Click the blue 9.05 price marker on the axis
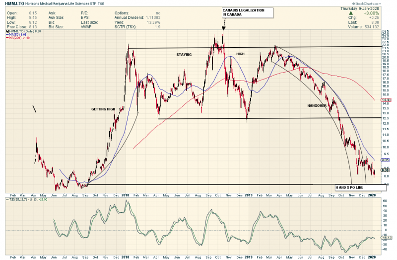The height and width of the screenshot is (260, 397). [x=385, y=160]
